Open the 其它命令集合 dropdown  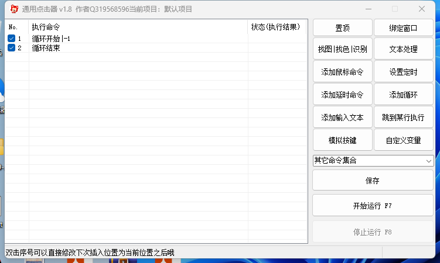[373, 160]
